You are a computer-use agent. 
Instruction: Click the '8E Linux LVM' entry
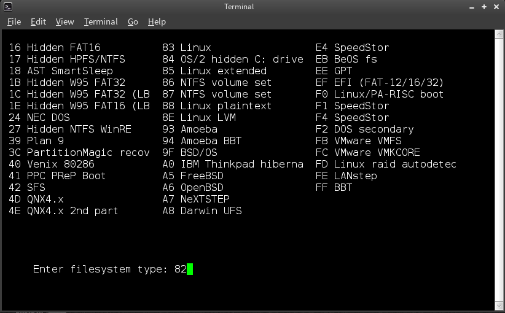click(x=199, y=117)
